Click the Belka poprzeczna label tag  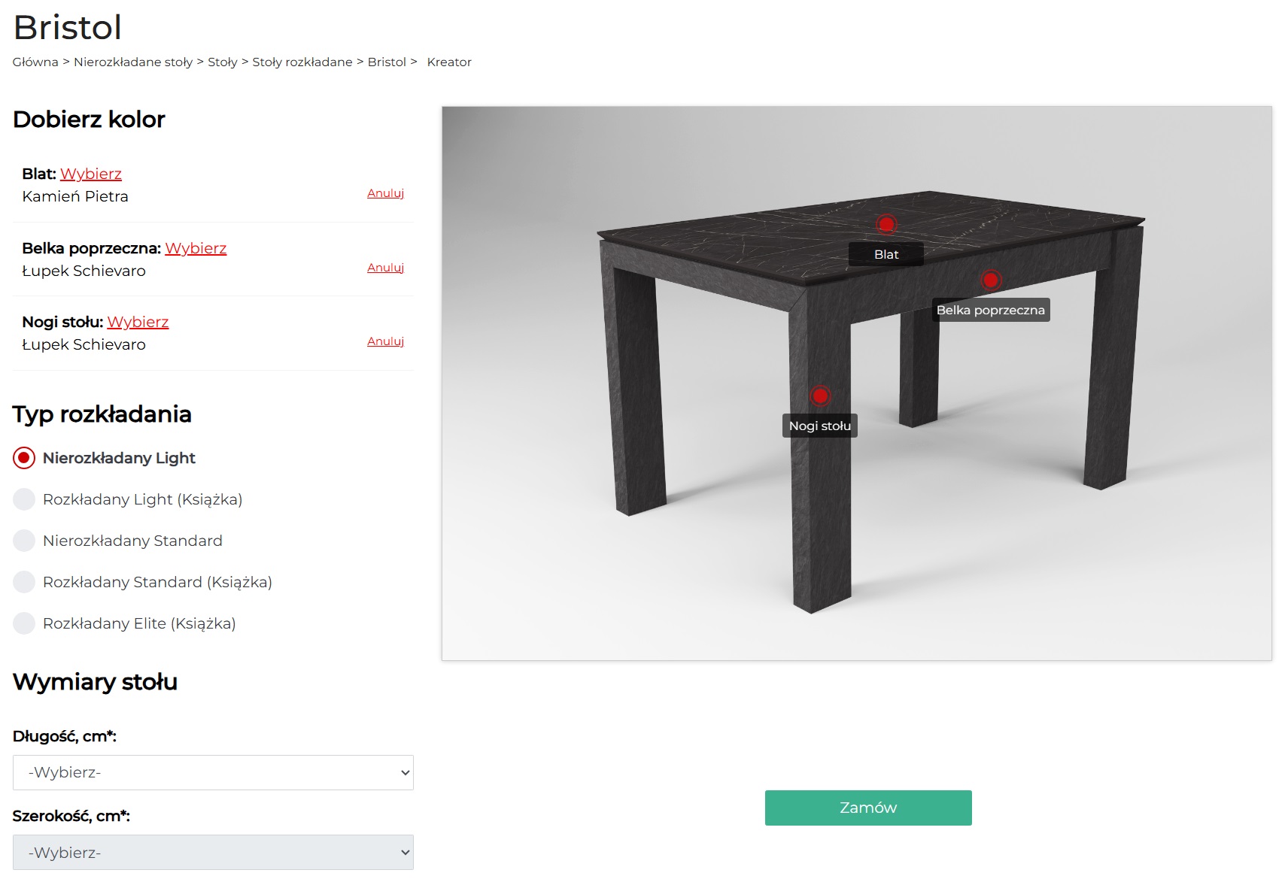991,310
